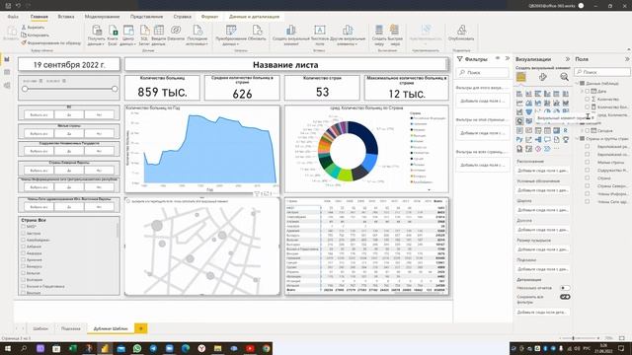Collapse the Данные table tree node
This screenshot has height=355, width=632.
coord(577,83)
